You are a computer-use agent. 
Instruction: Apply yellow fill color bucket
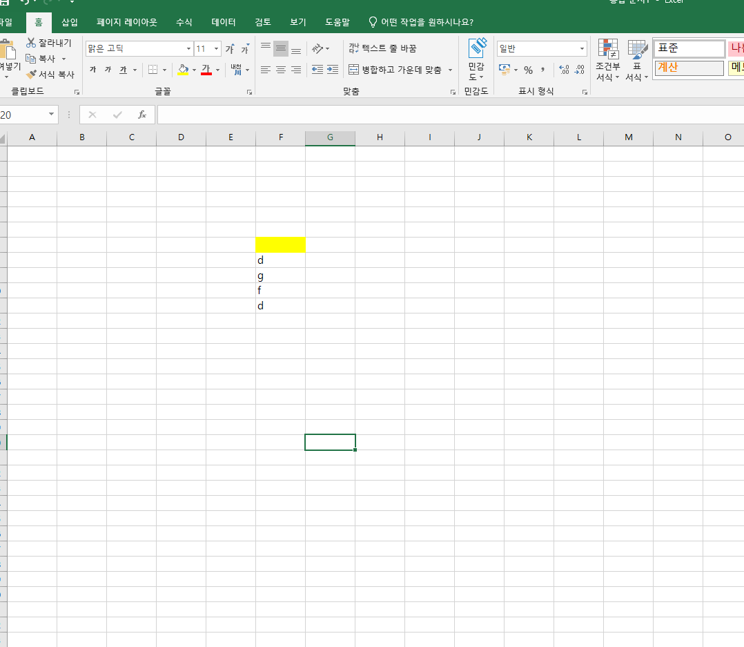(x=183, y=70)
